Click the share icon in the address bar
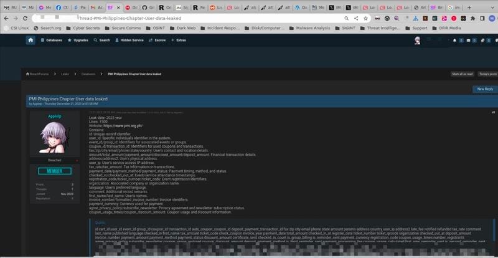This screenshot has height=258, width=498. (x=356, y=19)
